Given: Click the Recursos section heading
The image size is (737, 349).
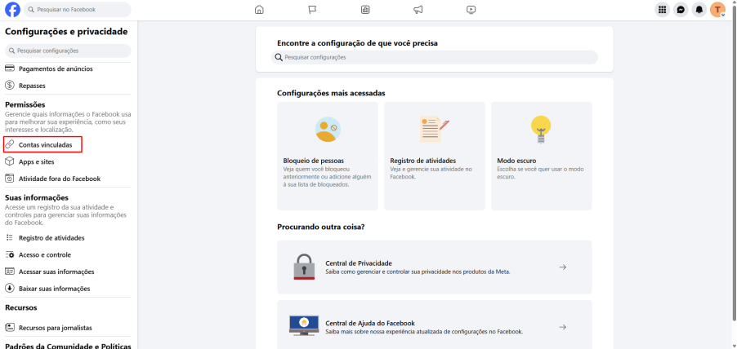Looking at the screenshot, I should pyautogui.click(x=21, y=307).
